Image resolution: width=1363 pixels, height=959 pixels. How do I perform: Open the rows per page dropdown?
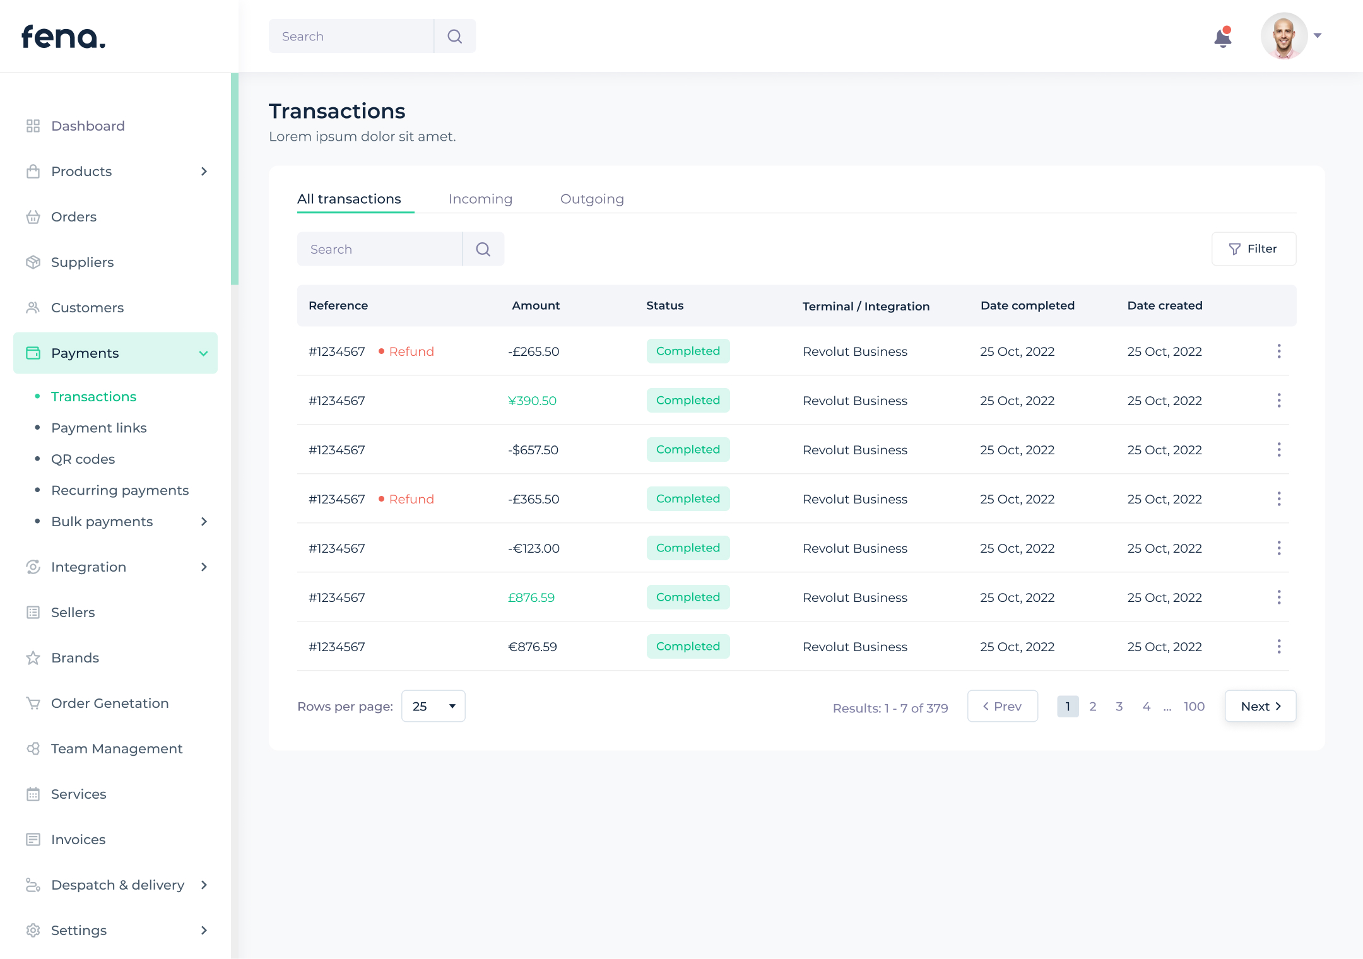tap(433, 707)
